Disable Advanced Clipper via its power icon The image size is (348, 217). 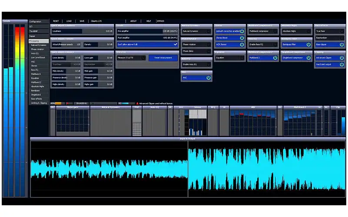(x=341, y=58)
